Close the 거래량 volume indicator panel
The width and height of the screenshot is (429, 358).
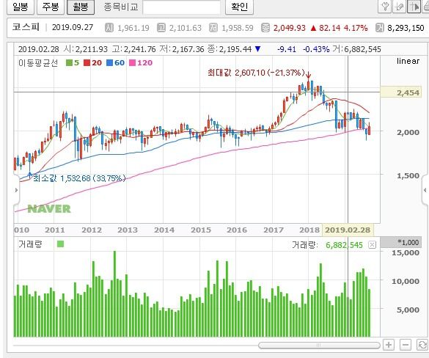pos(372,245)
